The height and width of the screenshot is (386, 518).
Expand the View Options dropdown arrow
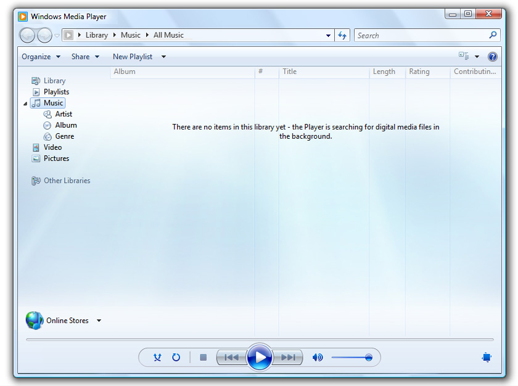point(477,57)
